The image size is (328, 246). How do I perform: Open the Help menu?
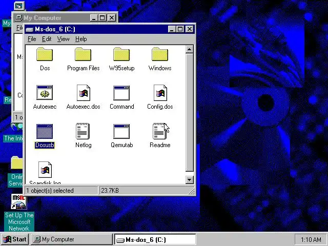point(81,39)
